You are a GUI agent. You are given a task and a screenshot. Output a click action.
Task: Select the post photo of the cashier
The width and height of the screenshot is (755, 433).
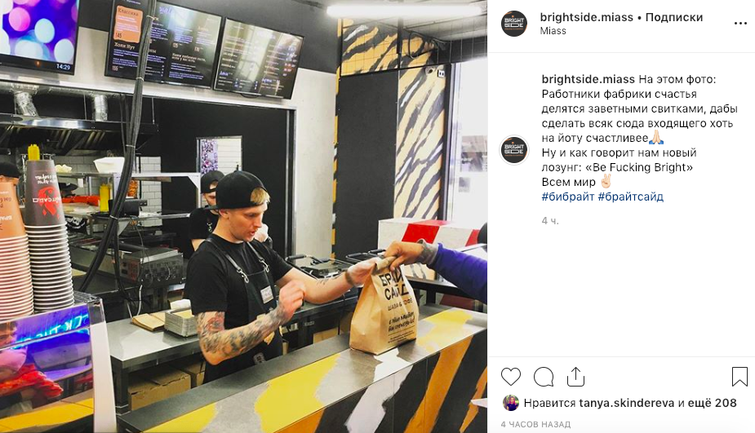point(244,217)
